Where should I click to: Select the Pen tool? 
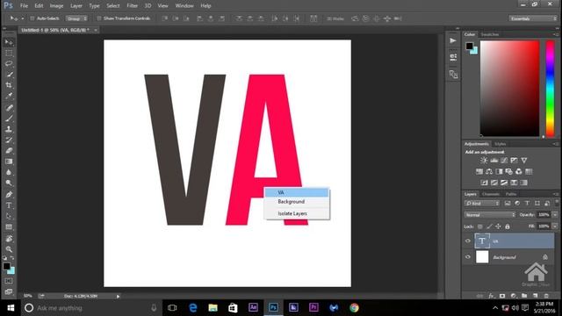pos(9,195)
